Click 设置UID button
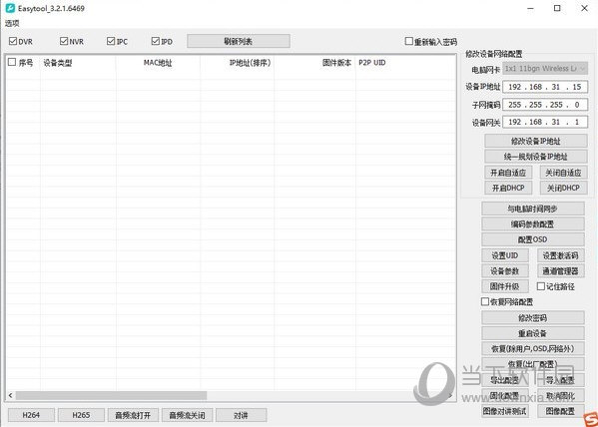The height and width of the screenshot is (427, 598). [x=505, y=255]
